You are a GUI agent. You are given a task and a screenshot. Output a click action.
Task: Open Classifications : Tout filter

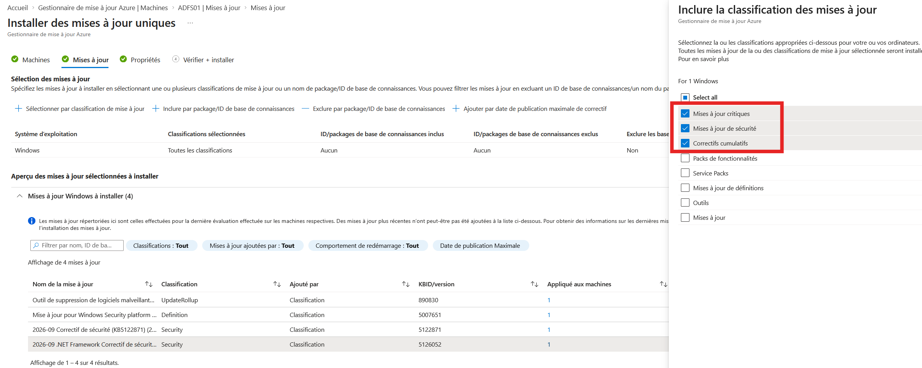pyautogui.click(x=162, y=246)
